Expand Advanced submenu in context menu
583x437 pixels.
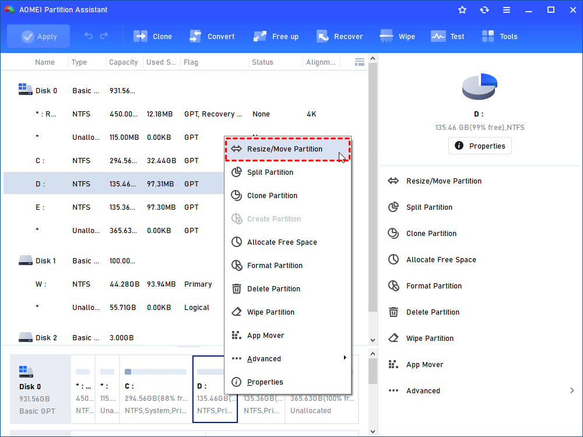(287, 359)
